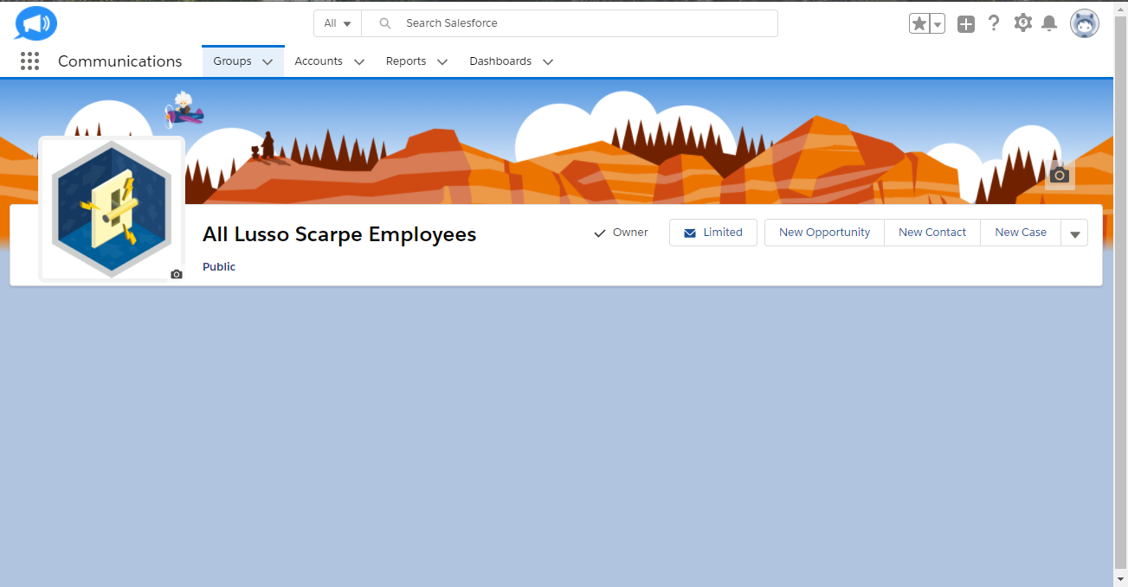Click the Owner membership checkmark button

(x=621, y=233)
